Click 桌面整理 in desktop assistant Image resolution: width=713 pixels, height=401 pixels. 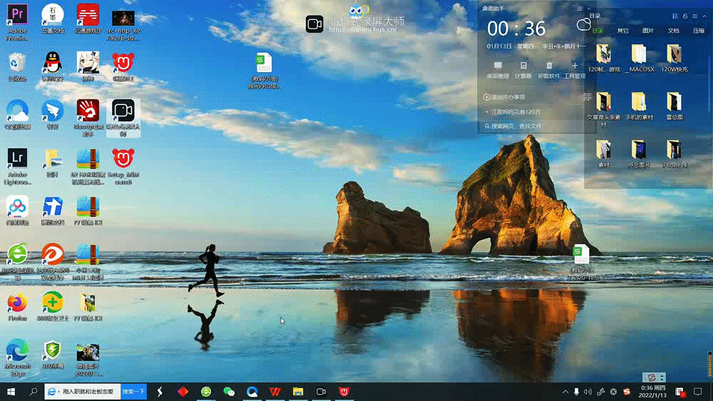click(498, 70)
